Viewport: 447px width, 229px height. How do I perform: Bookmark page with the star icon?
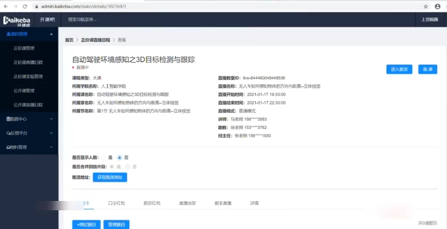[426, 6]
